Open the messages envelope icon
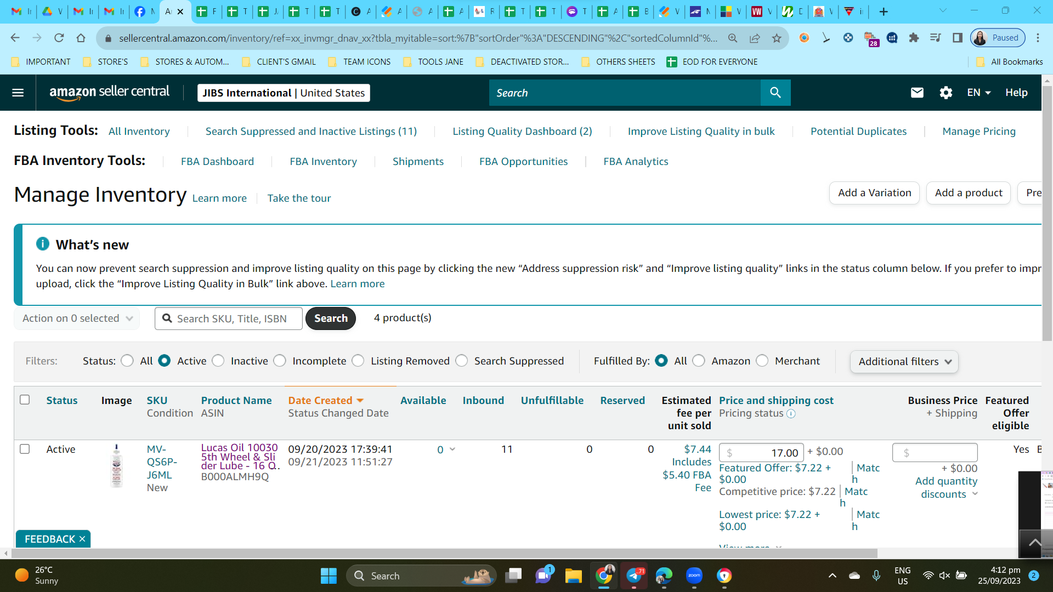Image resolution: width=1053 pixels, height=592 pixels. point(917,93)
